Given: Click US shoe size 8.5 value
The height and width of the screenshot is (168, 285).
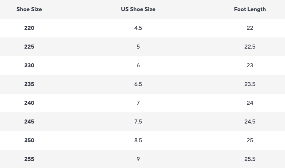Looking at the screenshot, I should pyautogui.click(x=138, y=140).
